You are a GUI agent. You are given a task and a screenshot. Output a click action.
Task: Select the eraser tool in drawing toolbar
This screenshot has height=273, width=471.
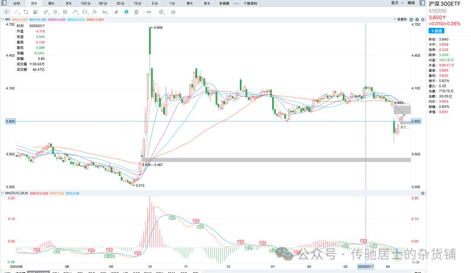[116, 12]
